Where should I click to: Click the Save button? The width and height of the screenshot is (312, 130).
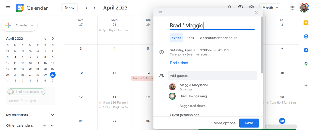tap(249, 123)
